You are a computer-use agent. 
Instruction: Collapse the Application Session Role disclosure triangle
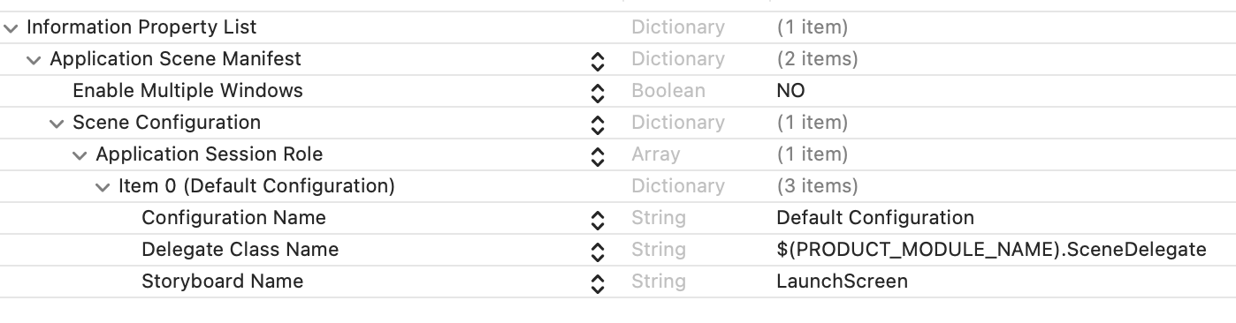80,154
